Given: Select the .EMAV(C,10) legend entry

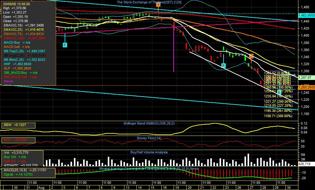Looking at the screenshot, I should (23, 25).
